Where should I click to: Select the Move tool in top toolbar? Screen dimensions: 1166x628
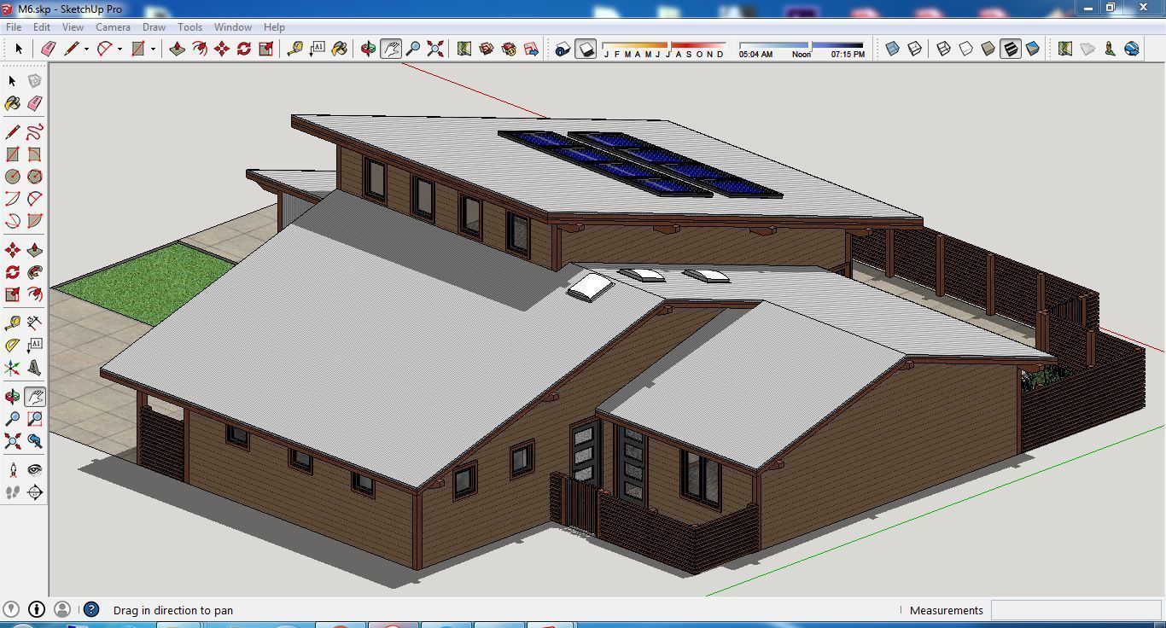(222, 49)
